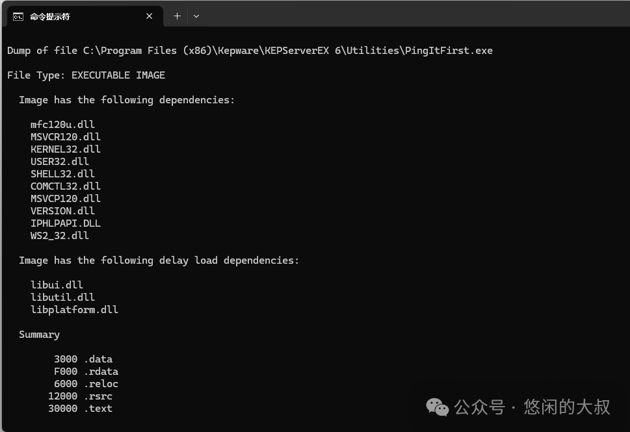Select COMCTL32.dll in dependencies
The width and height of the screenshot is (630, 432).
(x=65, y=186)
